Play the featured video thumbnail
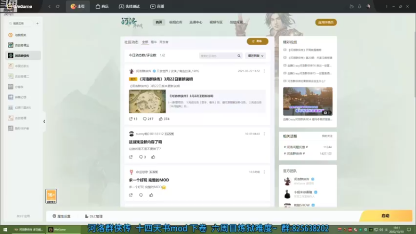The height and width of the screenshot is (234, 416). click(x=308, y=101)
